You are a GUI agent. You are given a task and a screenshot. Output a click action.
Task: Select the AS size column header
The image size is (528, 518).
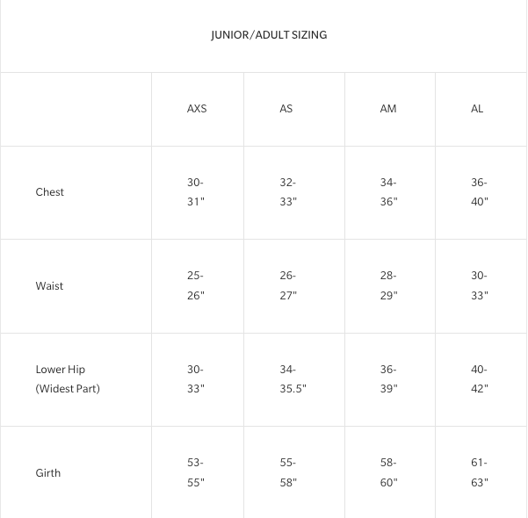coord(286,109)
